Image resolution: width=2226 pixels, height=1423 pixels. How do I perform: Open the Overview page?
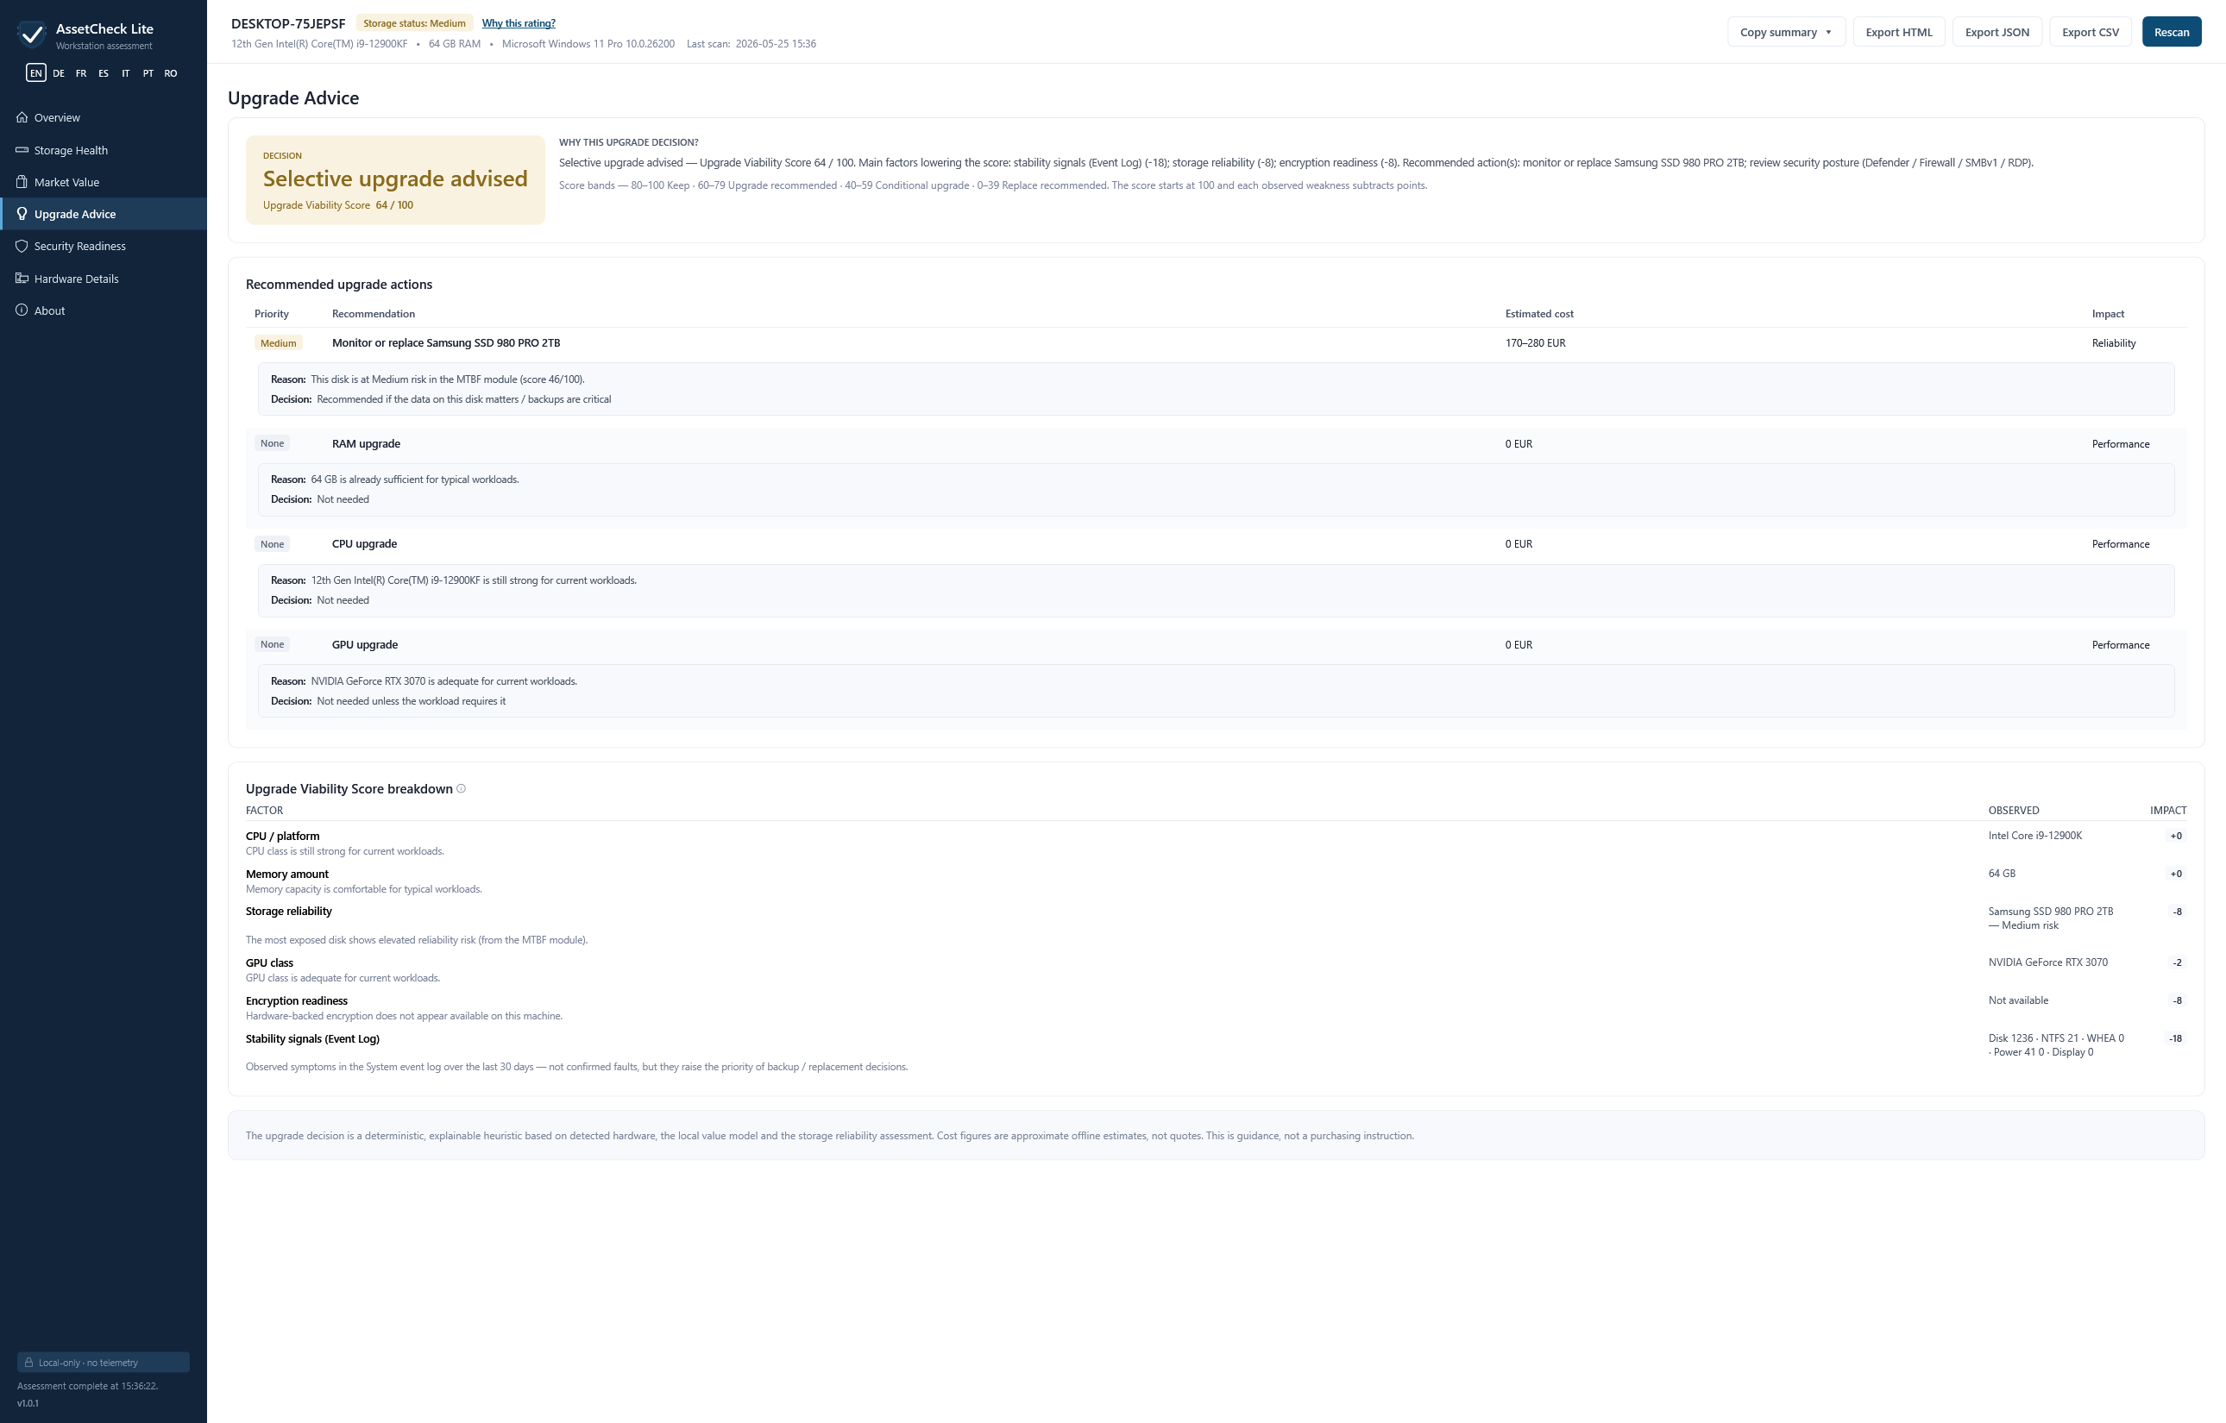point(104,117)
